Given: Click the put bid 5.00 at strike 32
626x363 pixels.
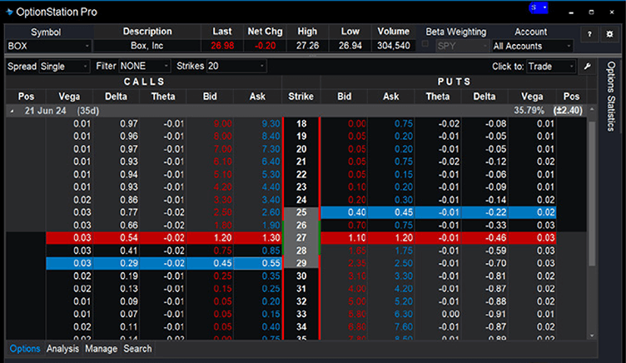Looking at the screenshot, I should click(344, 301).
